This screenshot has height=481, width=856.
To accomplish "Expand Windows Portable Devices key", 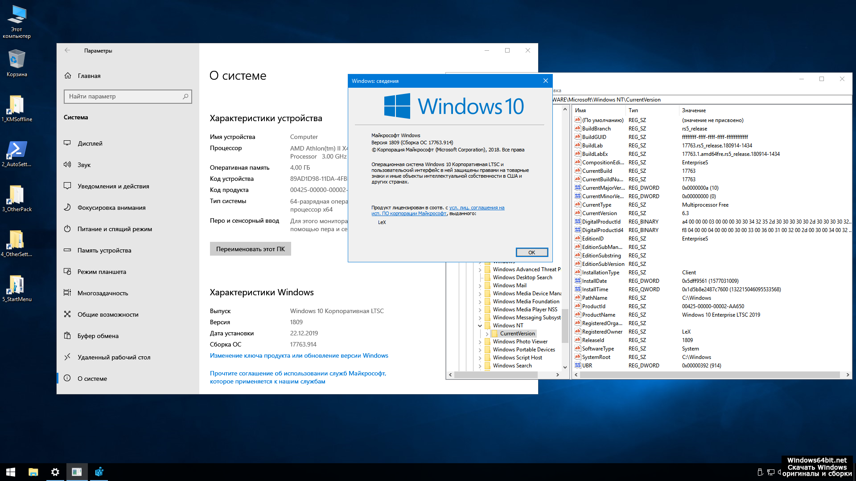I will coord(480,350).
